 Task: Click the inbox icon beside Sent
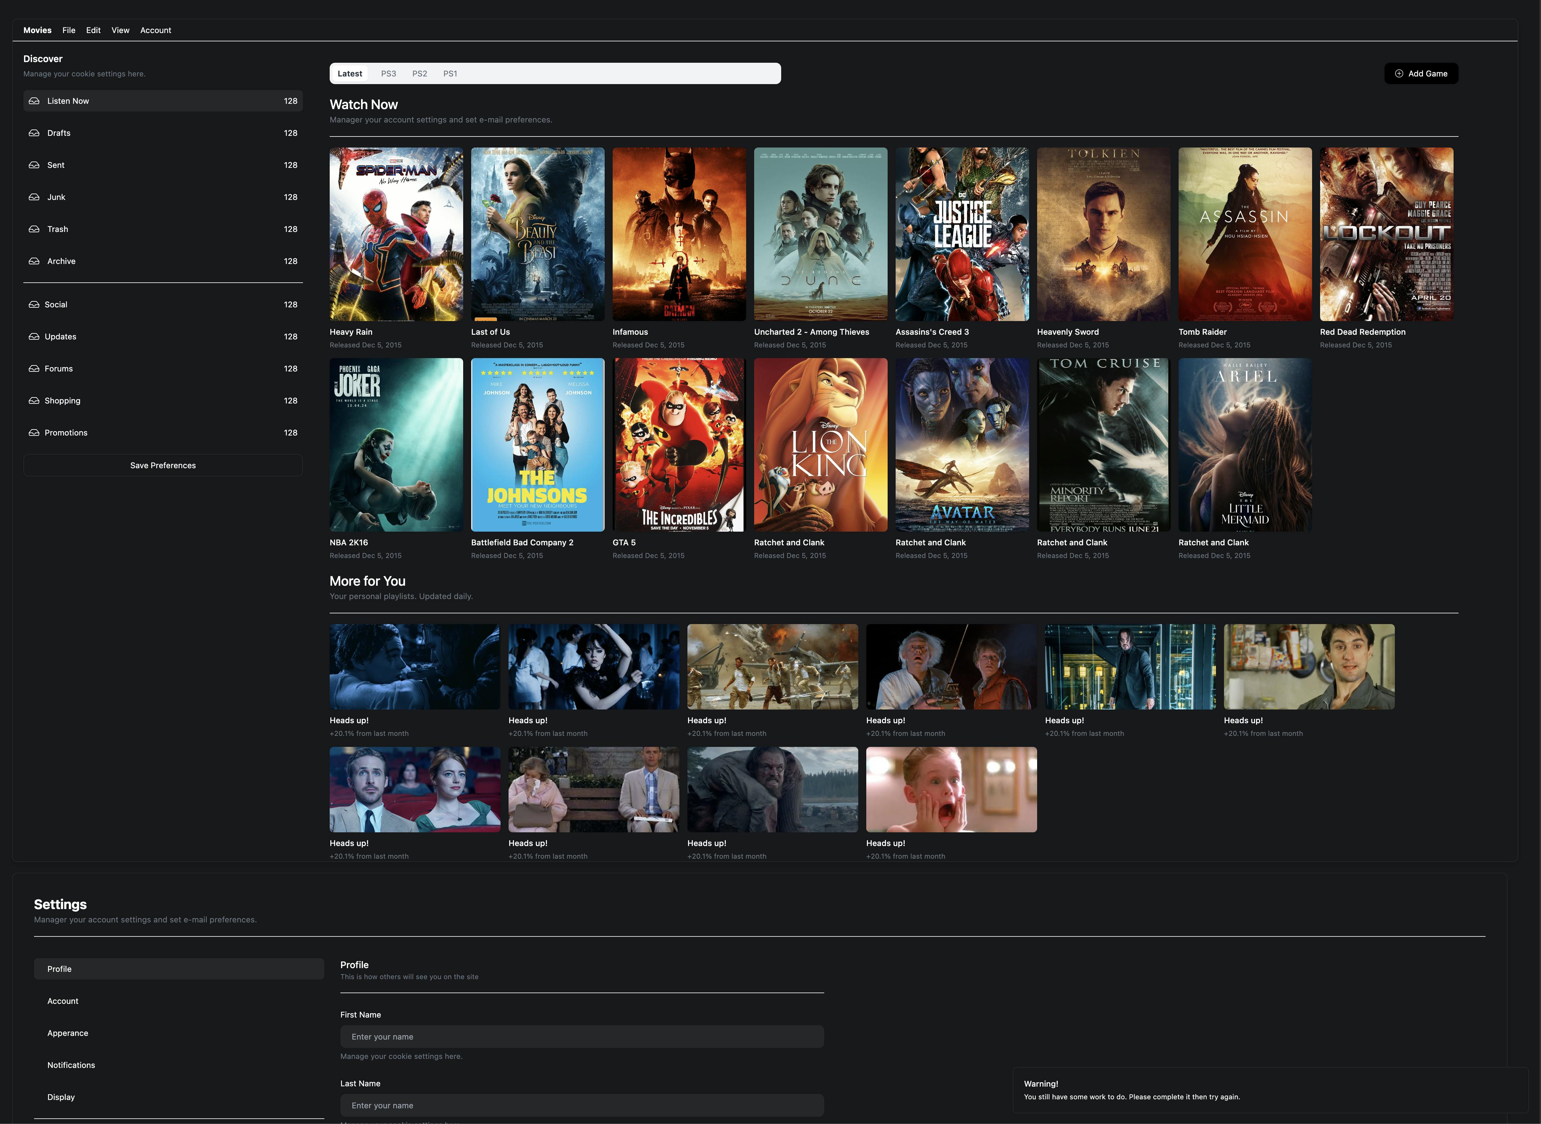pos(34,165)
